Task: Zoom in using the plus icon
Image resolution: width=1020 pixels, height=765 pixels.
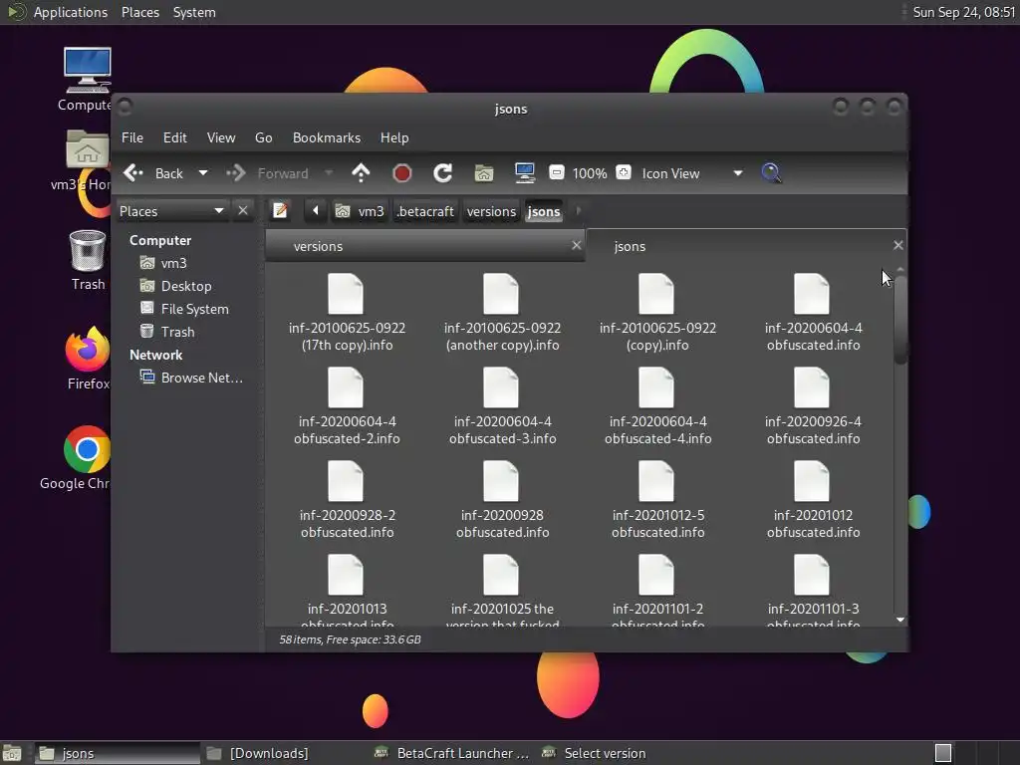Action: point(624,173)
